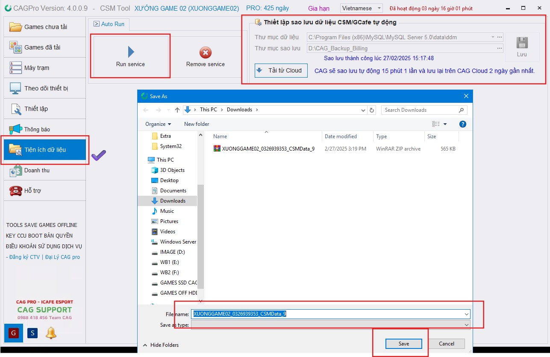Screen dimensions: 550x357
Task: Select IMAGE (D:) drive in folder tree
Action: point(172,252)
